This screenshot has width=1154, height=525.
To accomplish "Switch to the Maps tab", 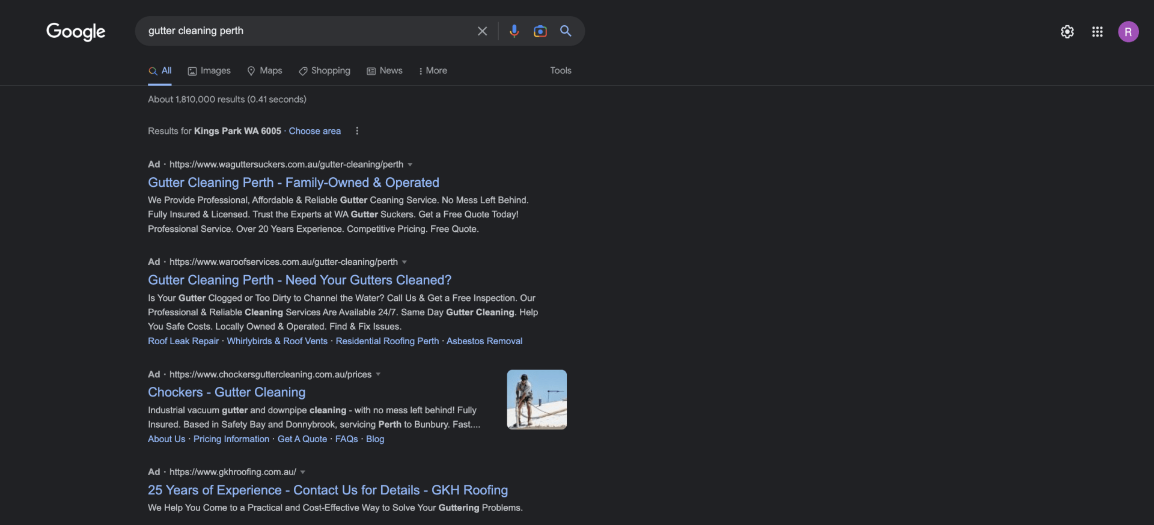I will (264, 71).
